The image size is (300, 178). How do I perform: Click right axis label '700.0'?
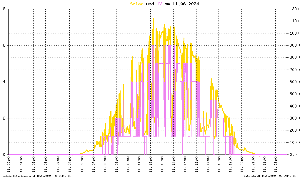295,70
